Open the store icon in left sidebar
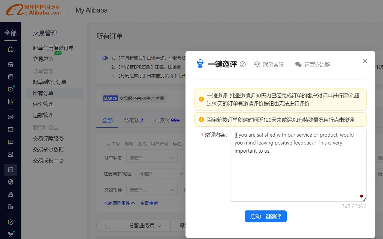Screen dimensions: 383x239 coord(11,65)
